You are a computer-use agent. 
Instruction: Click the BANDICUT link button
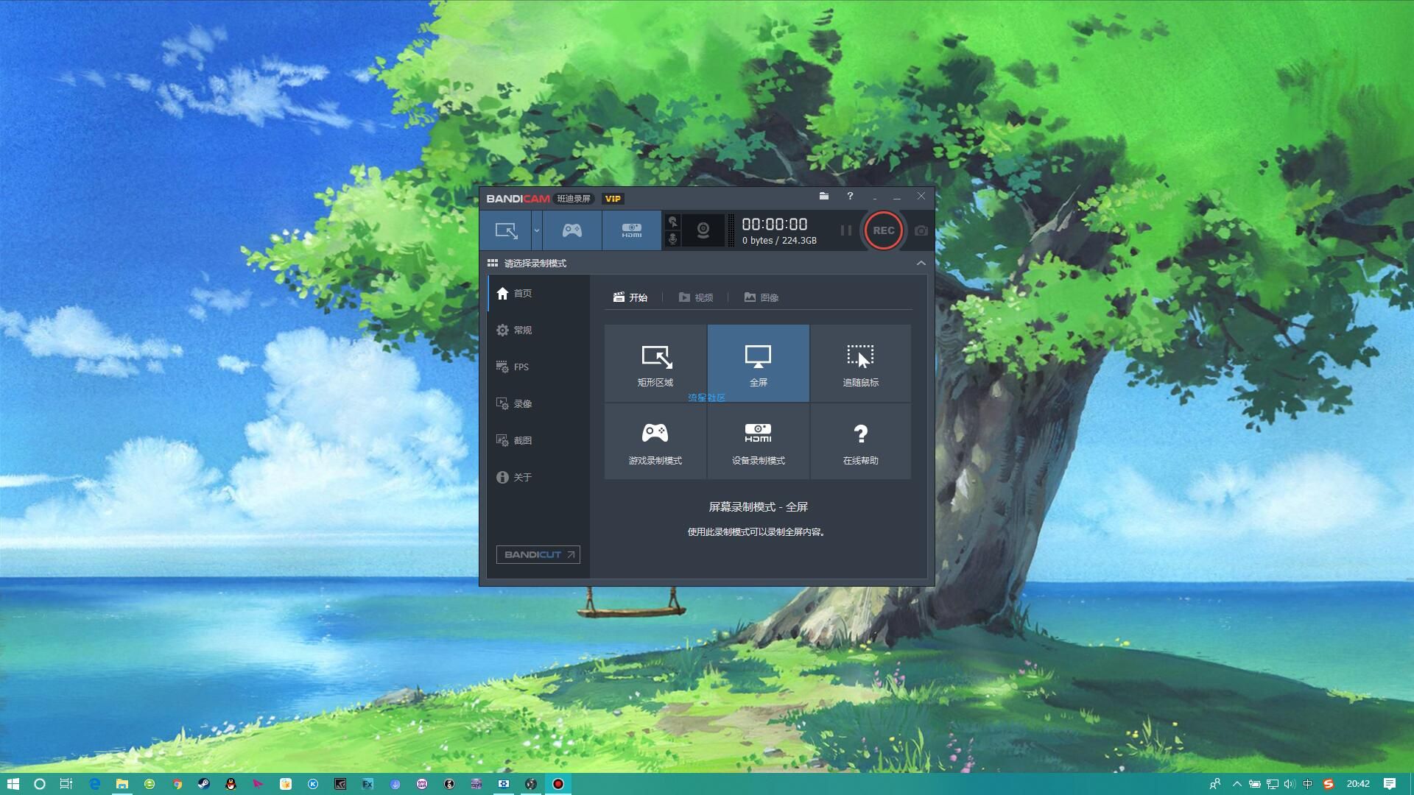point(538,554)
